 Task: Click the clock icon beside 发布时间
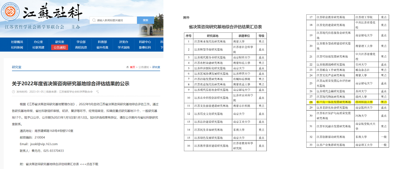point(13,92)
